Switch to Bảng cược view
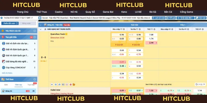 click(26, 23)
